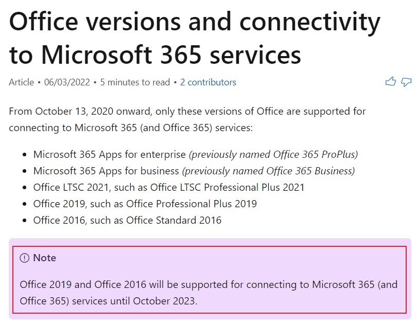Click the From October 13, 2020 intro paragraph
Viewport: 418px width, 325px height.
tap(187, 119)
